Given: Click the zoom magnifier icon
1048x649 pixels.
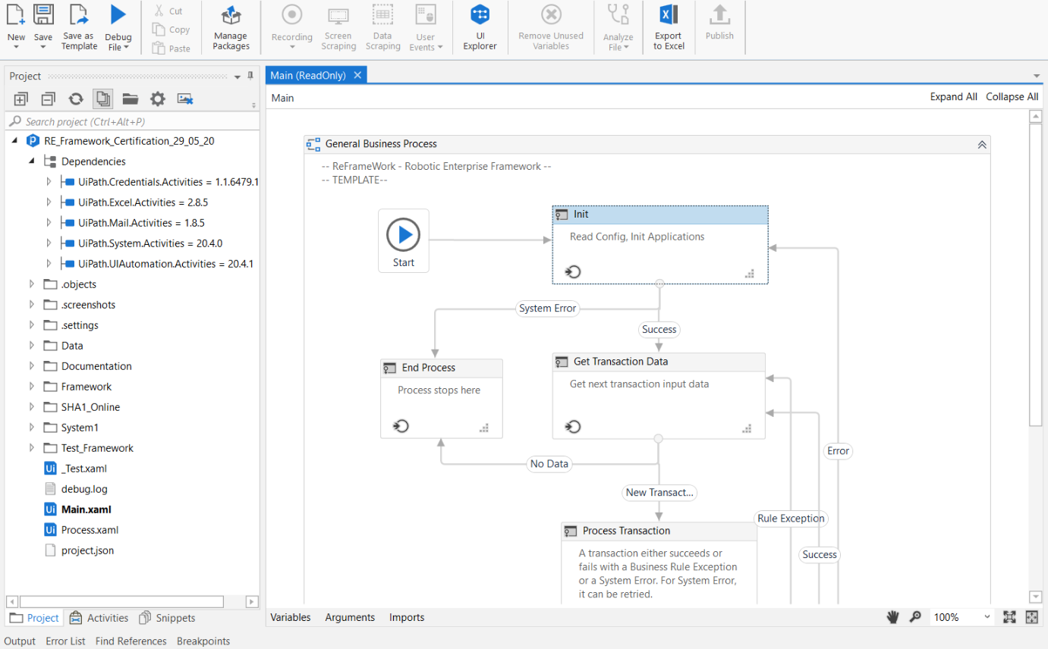Looking at the screenshot, I should (915, 617).
